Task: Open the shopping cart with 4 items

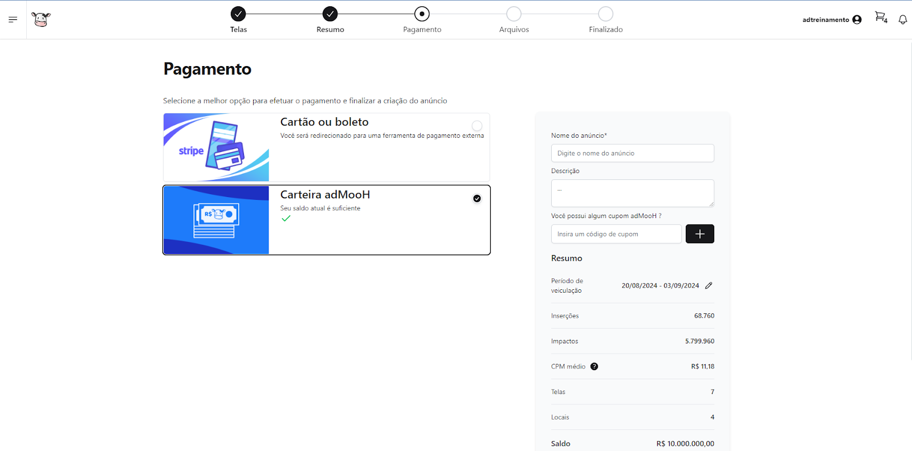Action: (881, 18)
